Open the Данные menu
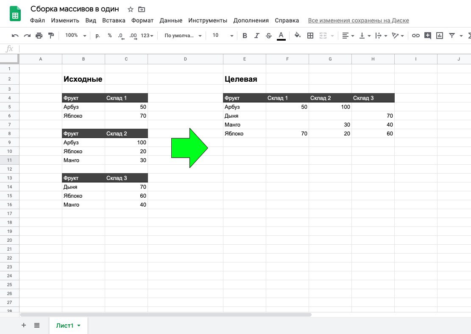Screen dimensions: 471x334 171,20
